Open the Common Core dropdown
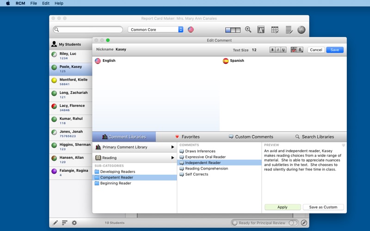 155,30
